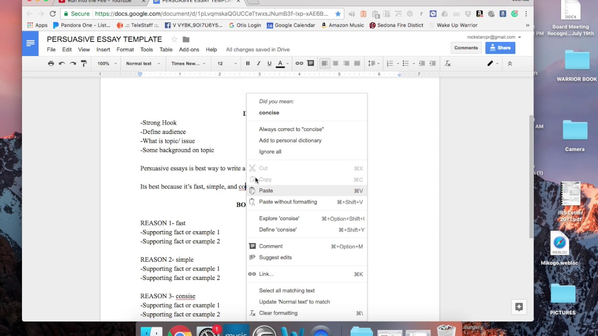Image resolution: width=598 pixels, height=336 pixels.
Task: Choose Comment in context menu
Action: click(307, 246)
